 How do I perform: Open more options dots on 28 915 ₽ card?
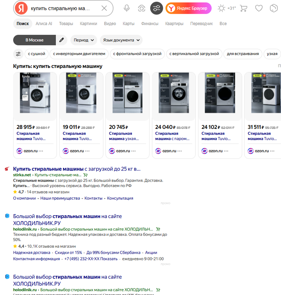[x=41, y=151]
